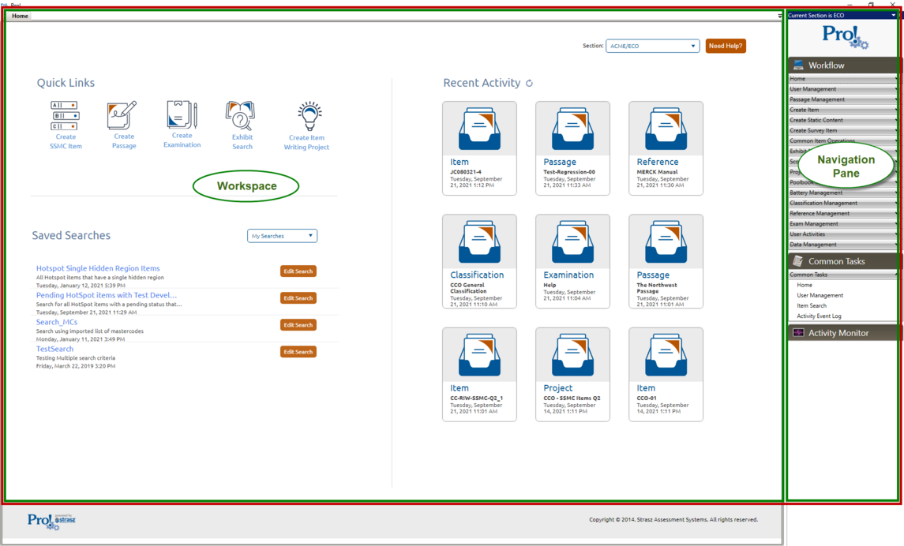Click the CCO - SSMC Items Q2 Project icon
This screenshot has width=904, height=546.
572,356
